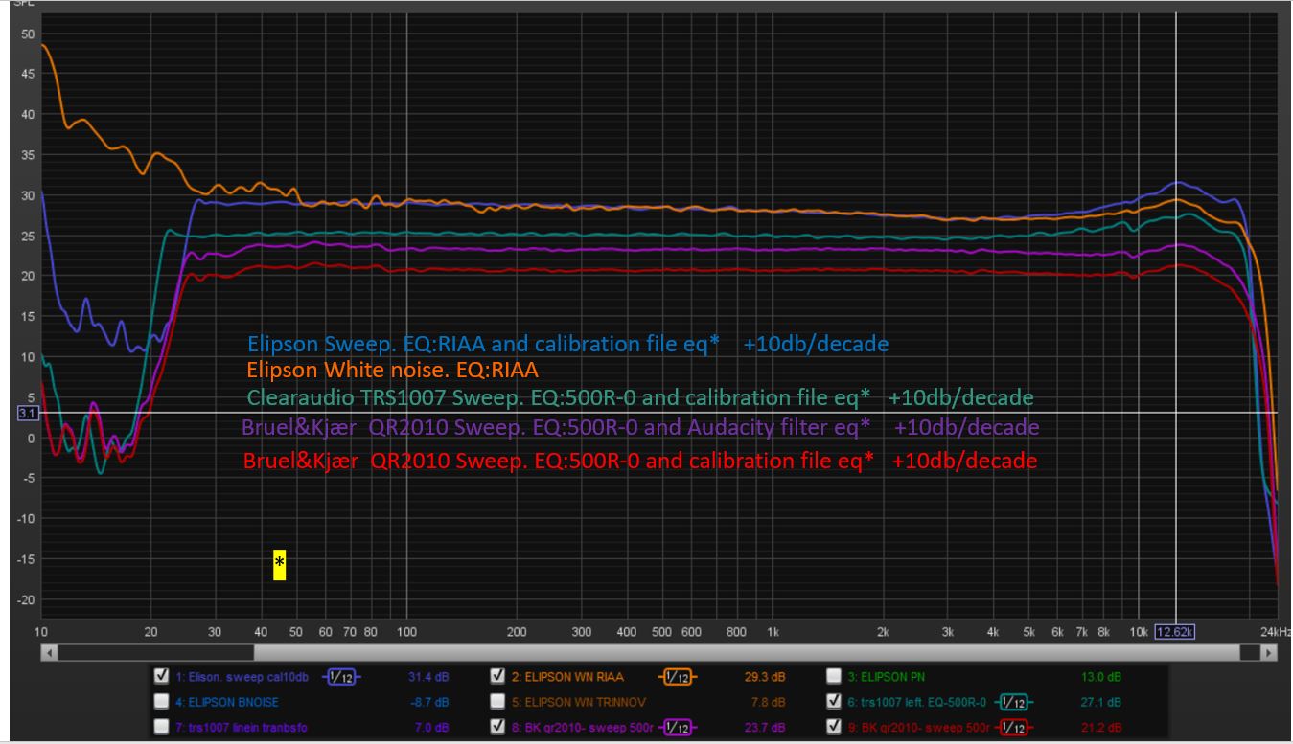This screenshot has height=744, width=1293.
Task: Click the left arrow of the horizontal scrollbar
Action: [50, 652]
